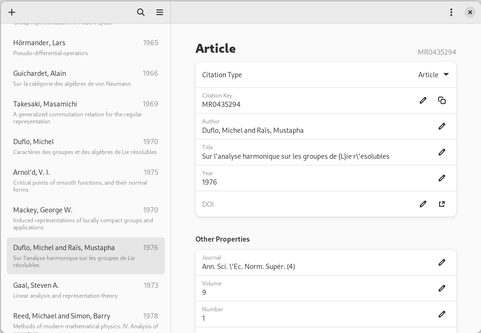
Task: Click the Citation Key value MR0435294
Action: [221, 105]
